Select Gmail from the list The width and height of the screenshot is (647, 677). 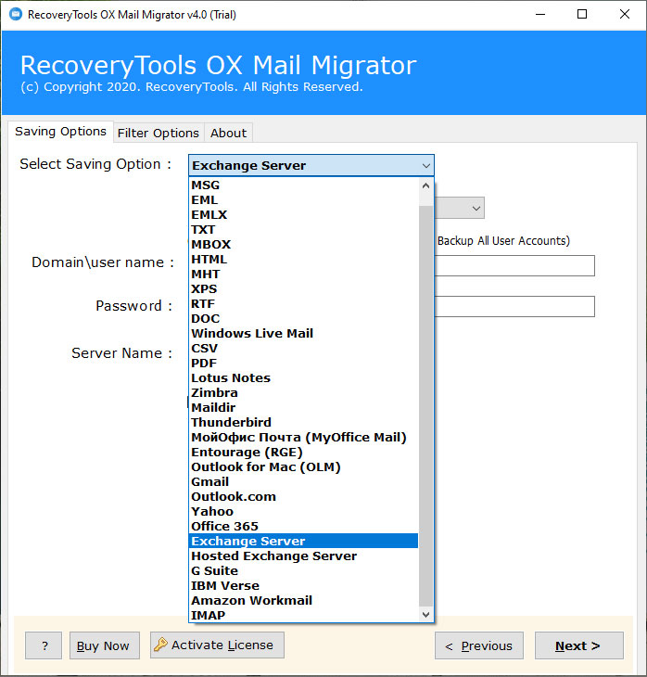coord(304,481)
